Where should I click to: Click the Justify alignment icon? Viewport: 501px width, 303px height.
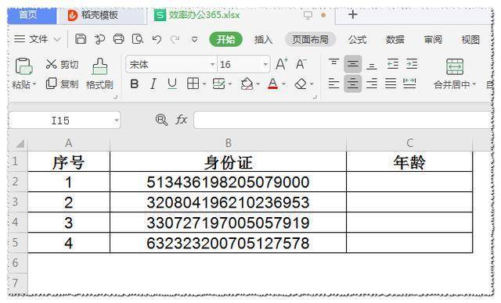(391, 84)
